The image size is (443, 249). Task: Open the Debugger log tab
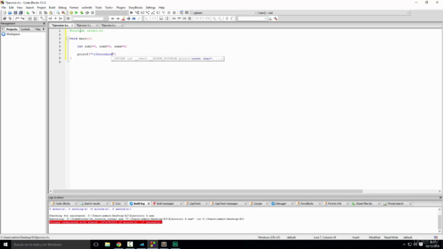point(280,203)
